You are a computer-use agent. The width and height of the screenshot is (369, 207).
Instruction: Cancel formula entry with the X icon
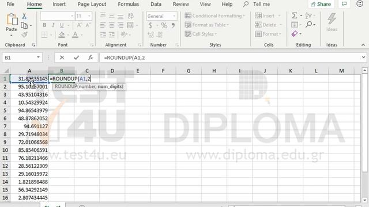[62, 57]
